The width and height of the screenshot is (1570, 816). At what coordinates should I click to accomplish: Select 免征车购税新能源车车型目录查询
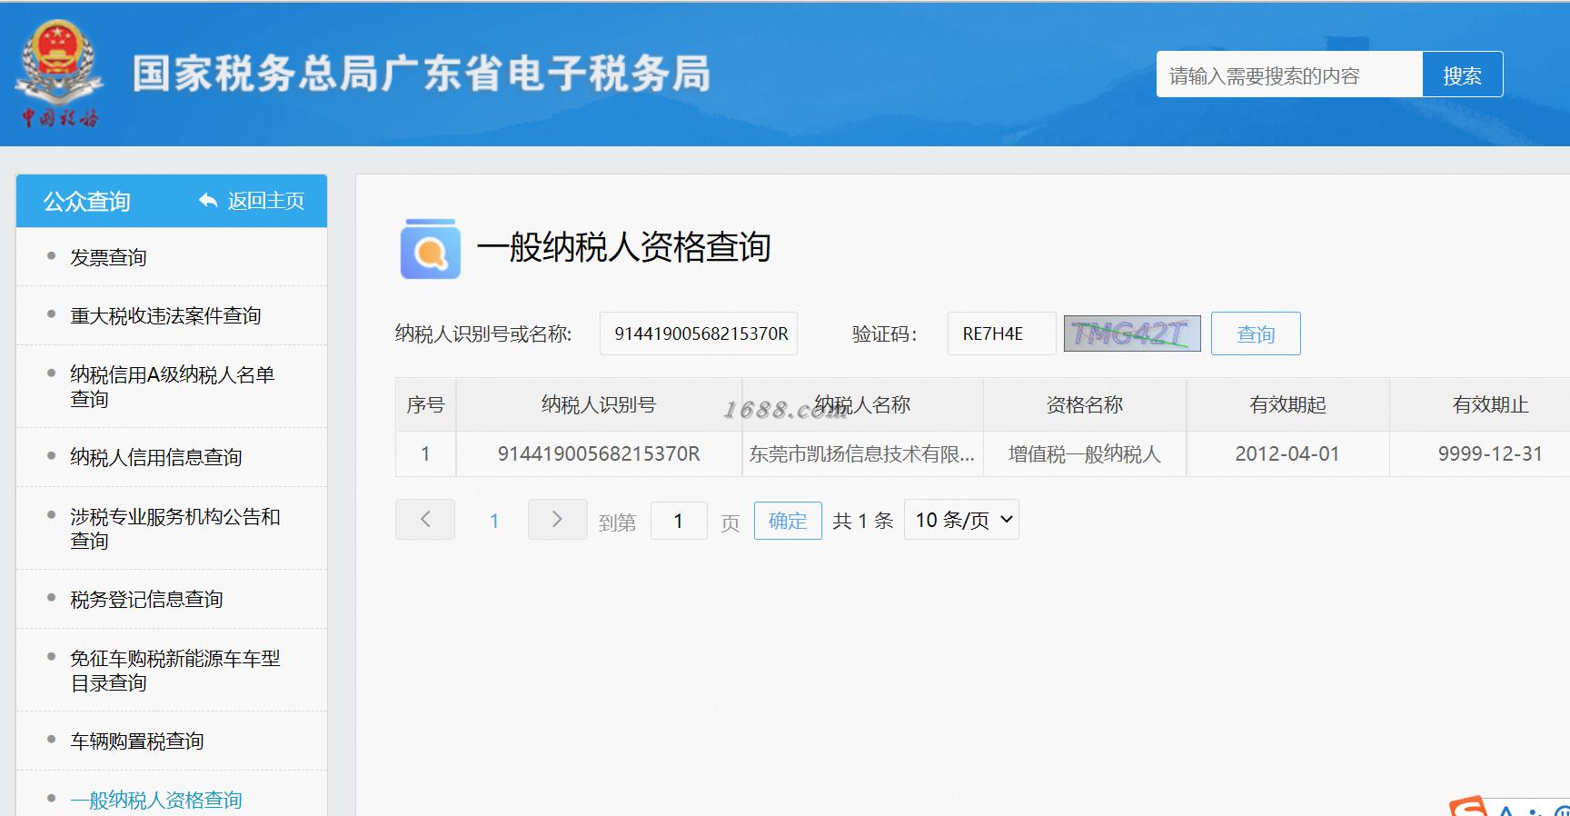pyautogui.click(x=174, y=670)
